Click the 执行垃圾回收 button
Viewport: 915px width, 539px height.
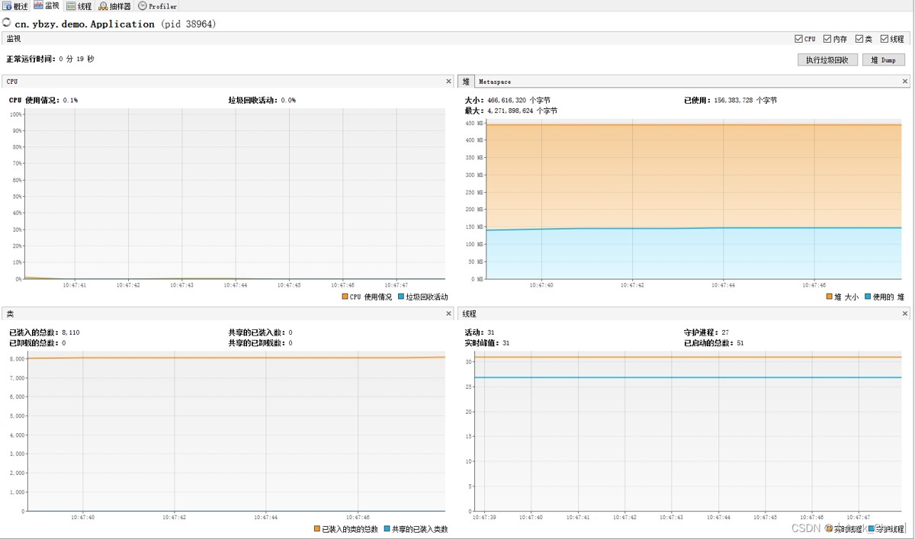click(x=827, y=59)
